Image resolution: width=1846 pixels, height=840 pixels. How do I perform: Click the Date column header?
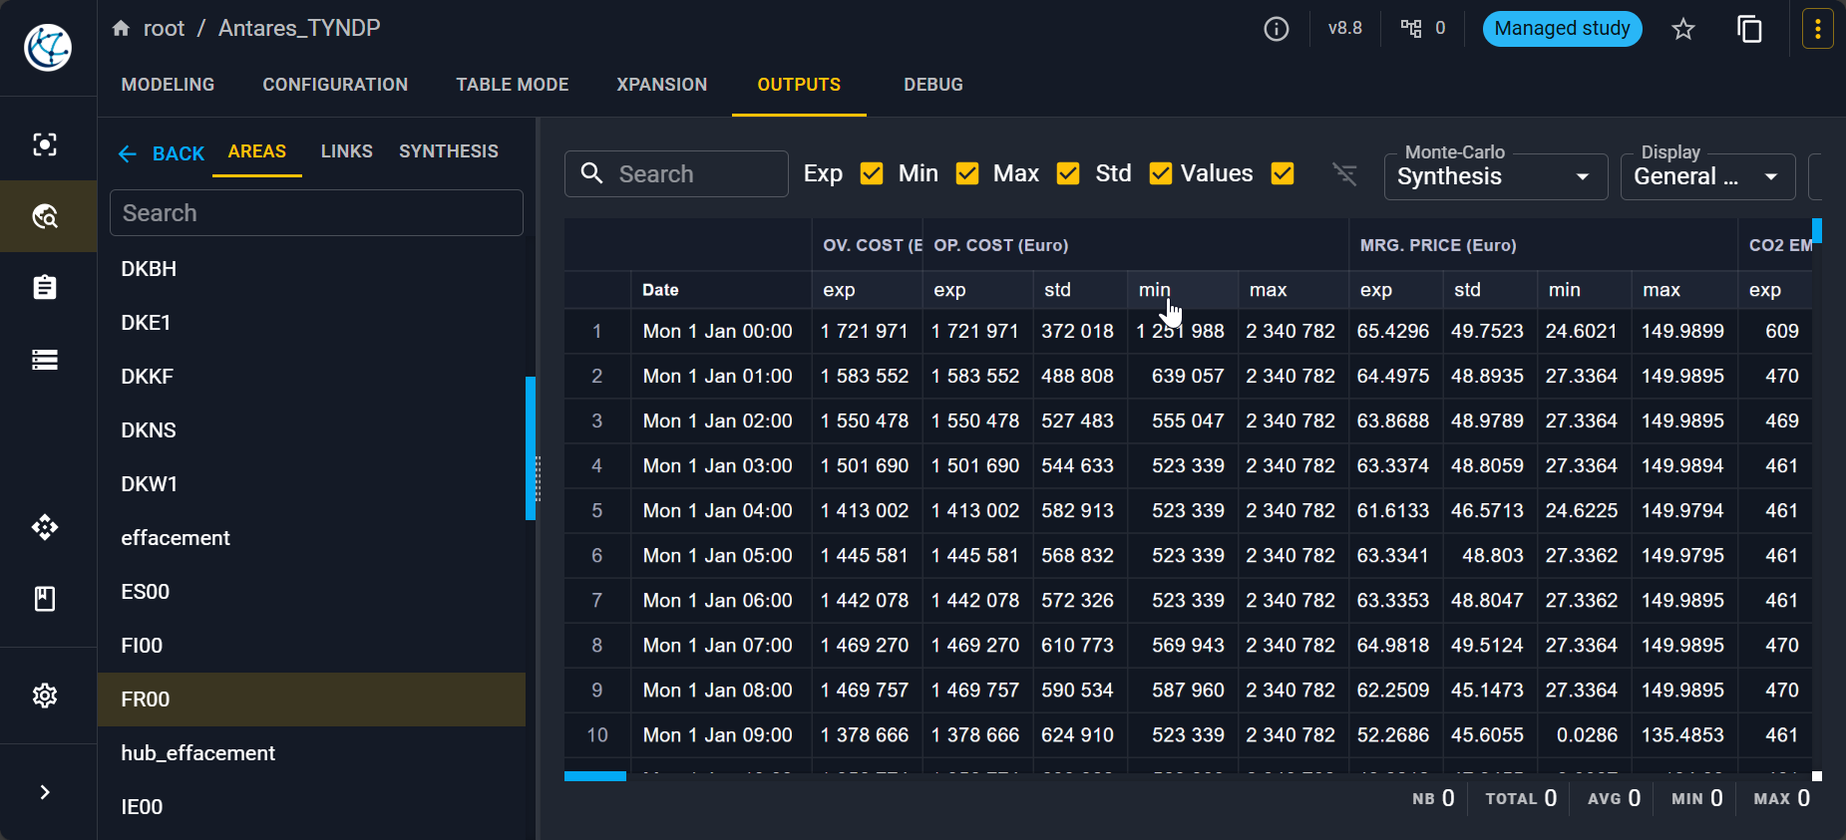click(x=721, y=290)
